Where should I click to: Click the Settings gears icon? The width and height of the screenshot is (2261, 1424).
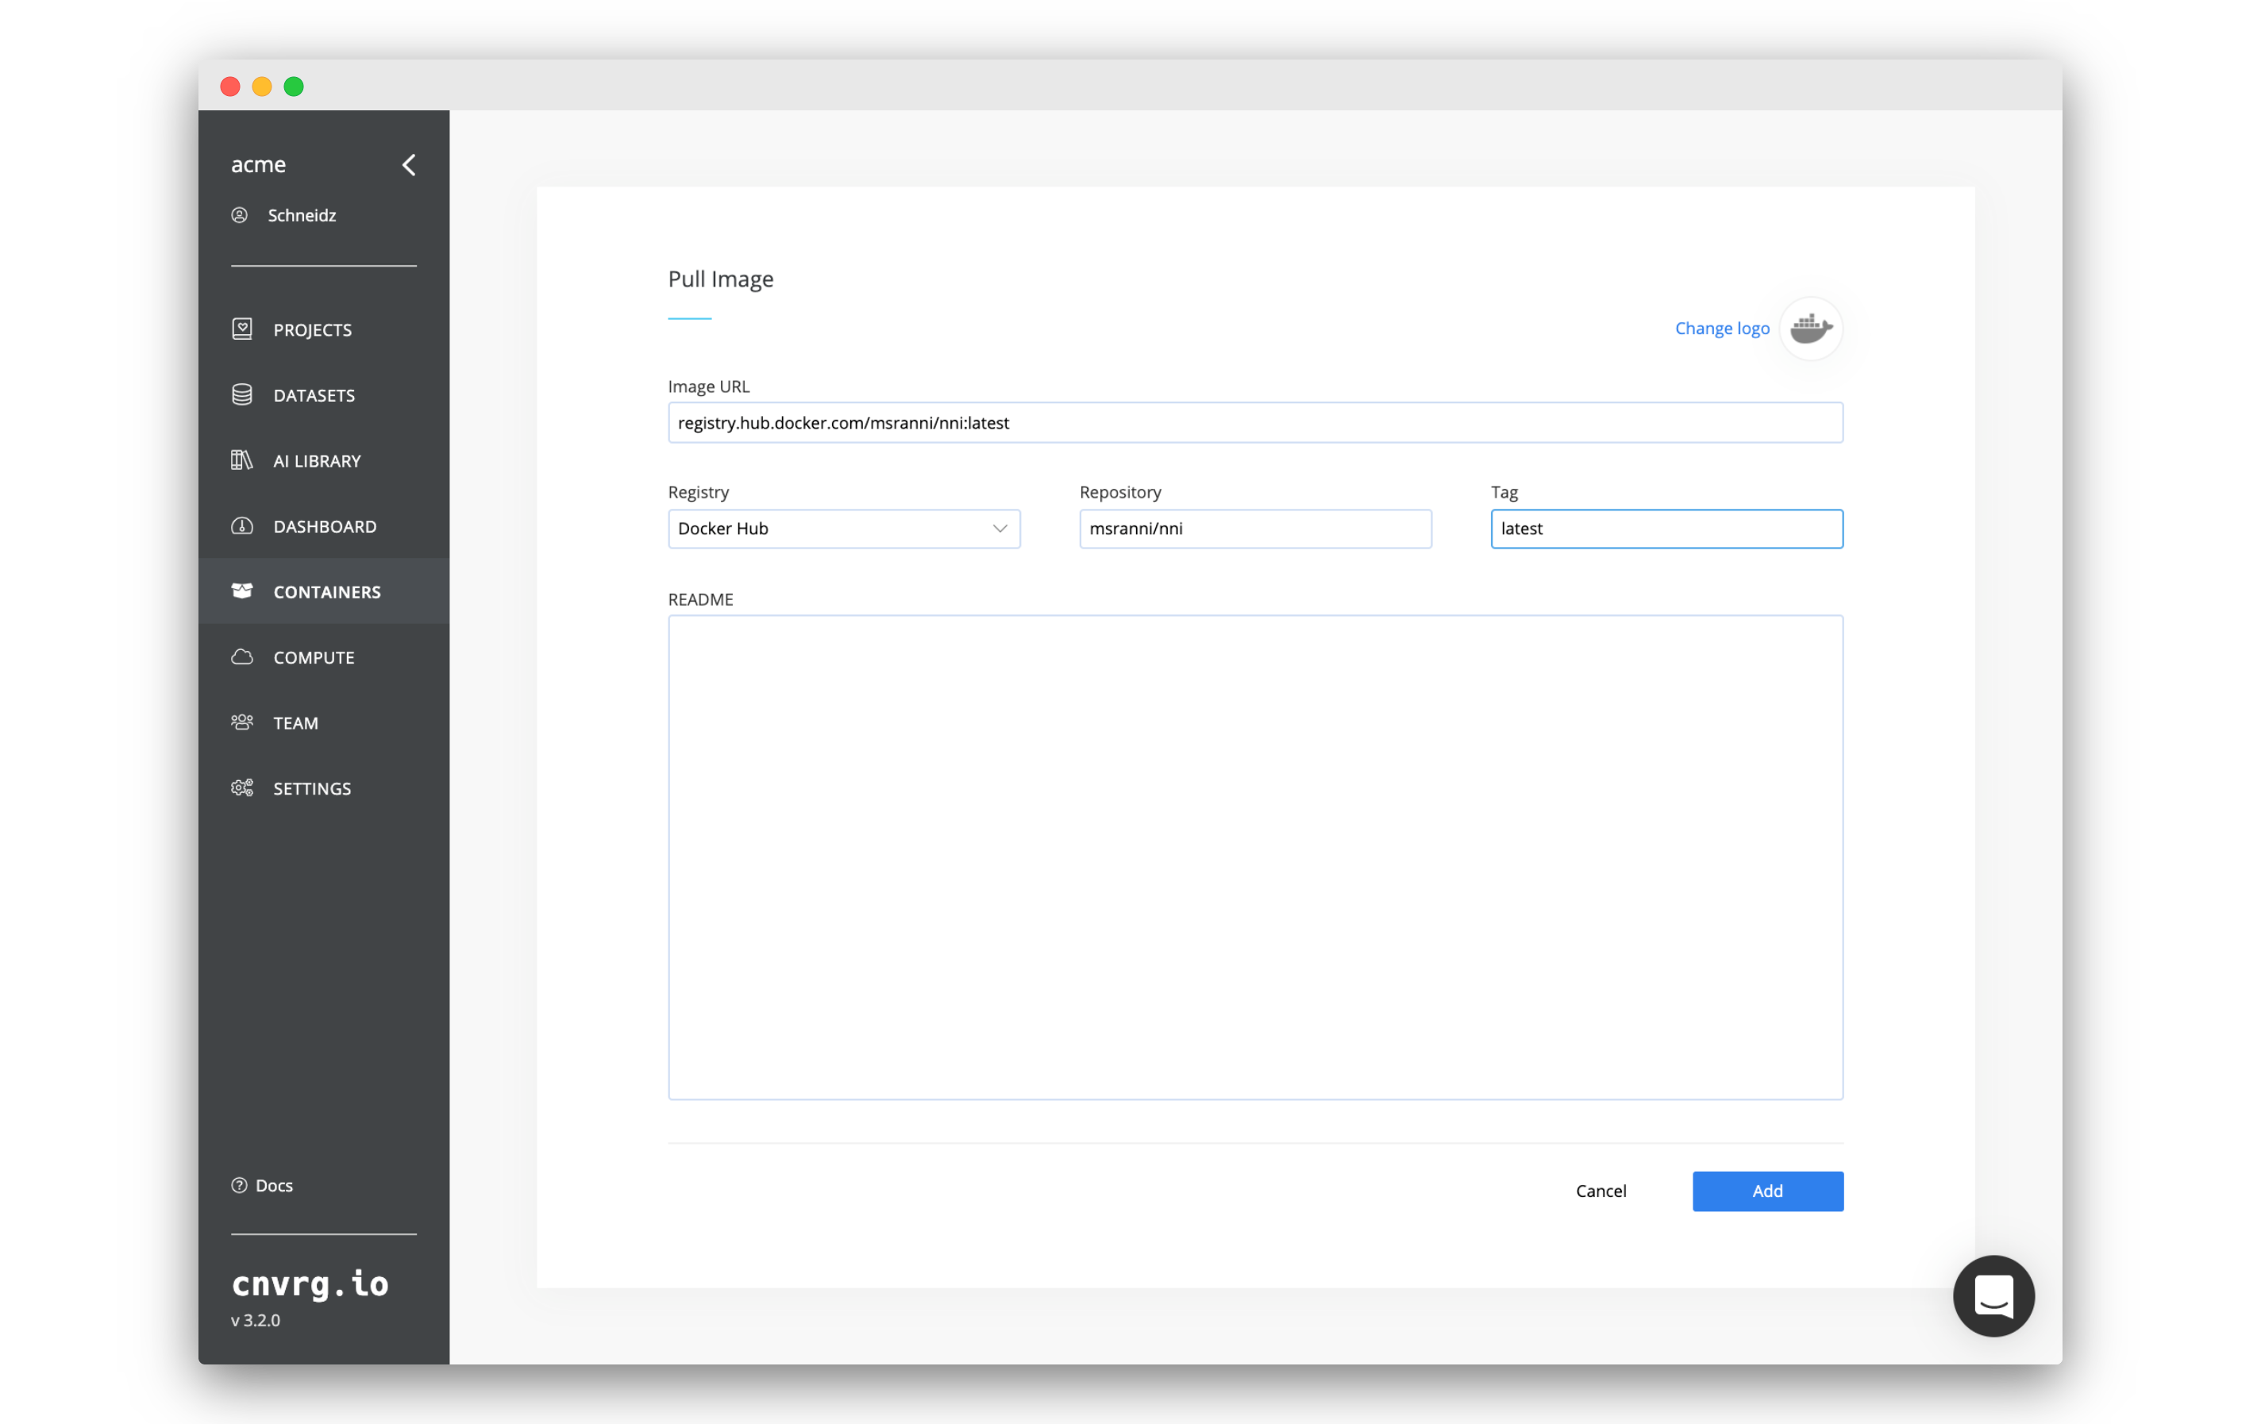coord(242,787)
